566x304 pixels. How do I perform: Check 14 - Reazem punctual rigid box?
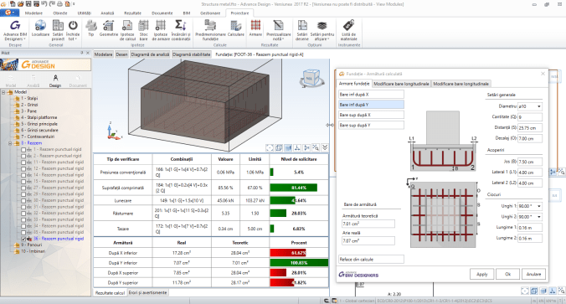23,175
